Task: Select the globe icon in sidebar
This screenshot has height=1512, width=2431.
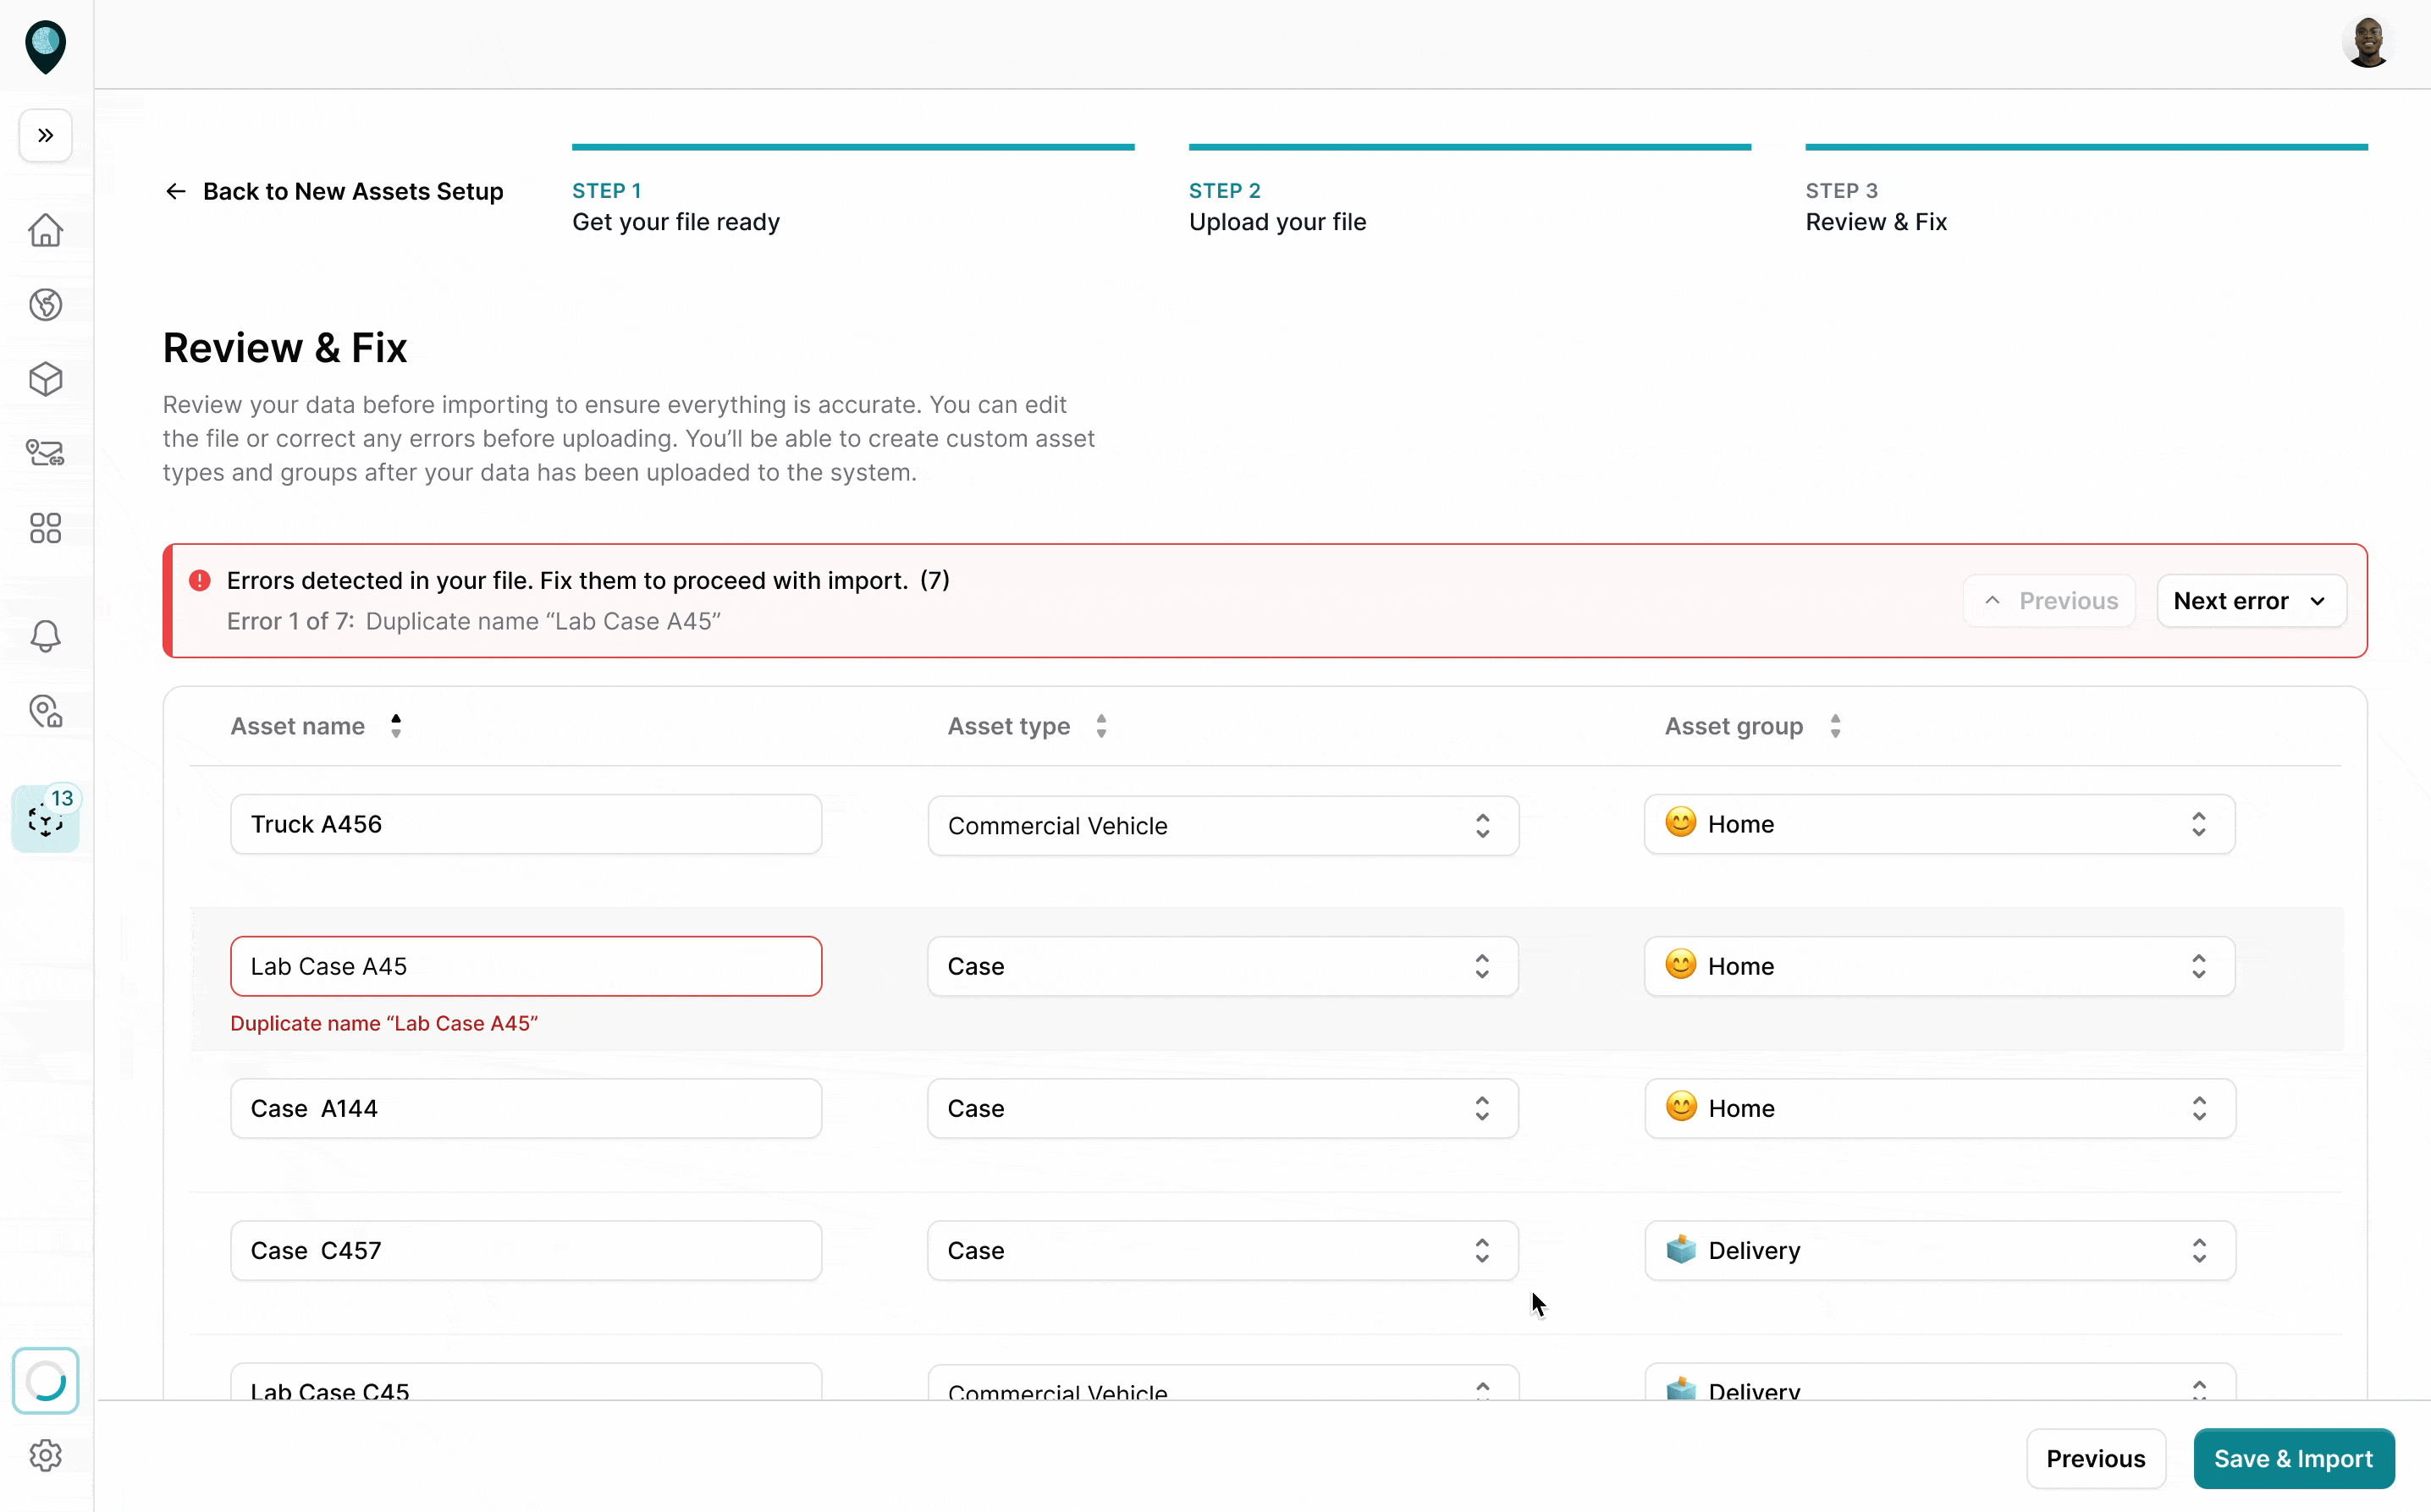Action: (x=45, y=304)
